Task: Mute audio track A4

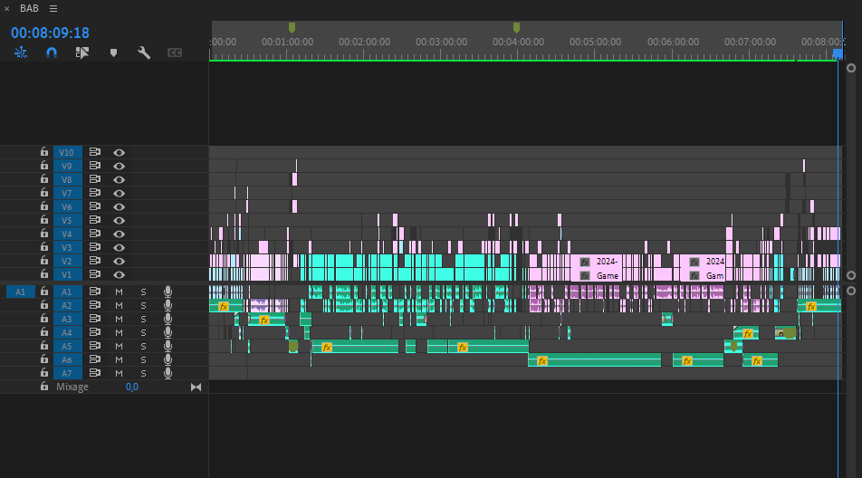Action: point(119,332)
